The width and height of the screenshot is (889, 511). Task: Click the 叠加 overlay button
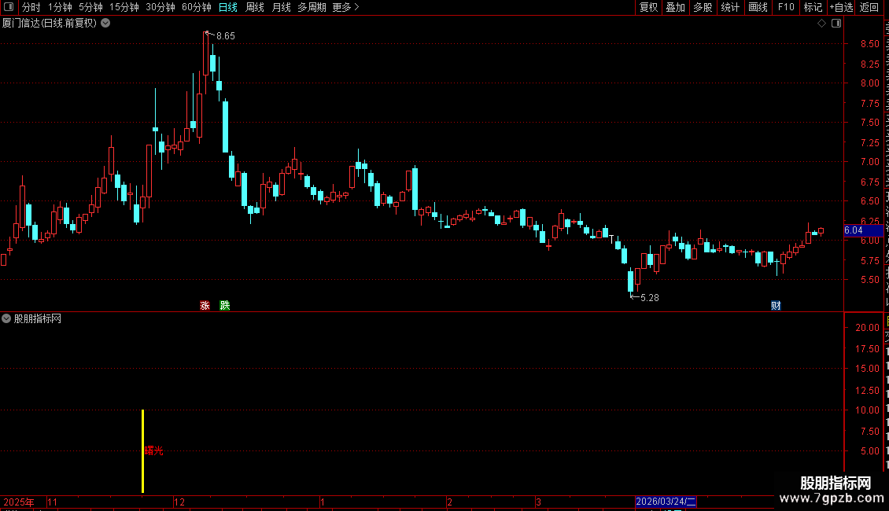(675, 7)
